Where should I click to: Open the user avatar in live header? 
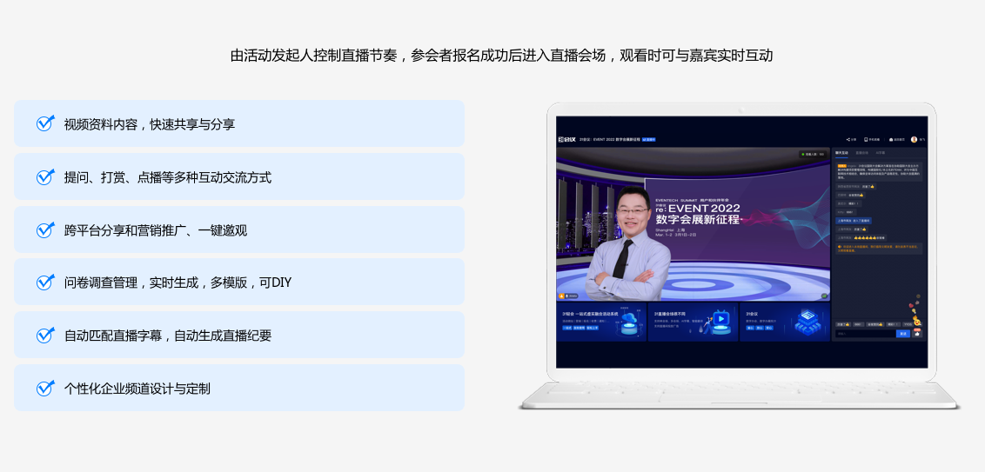914,139
